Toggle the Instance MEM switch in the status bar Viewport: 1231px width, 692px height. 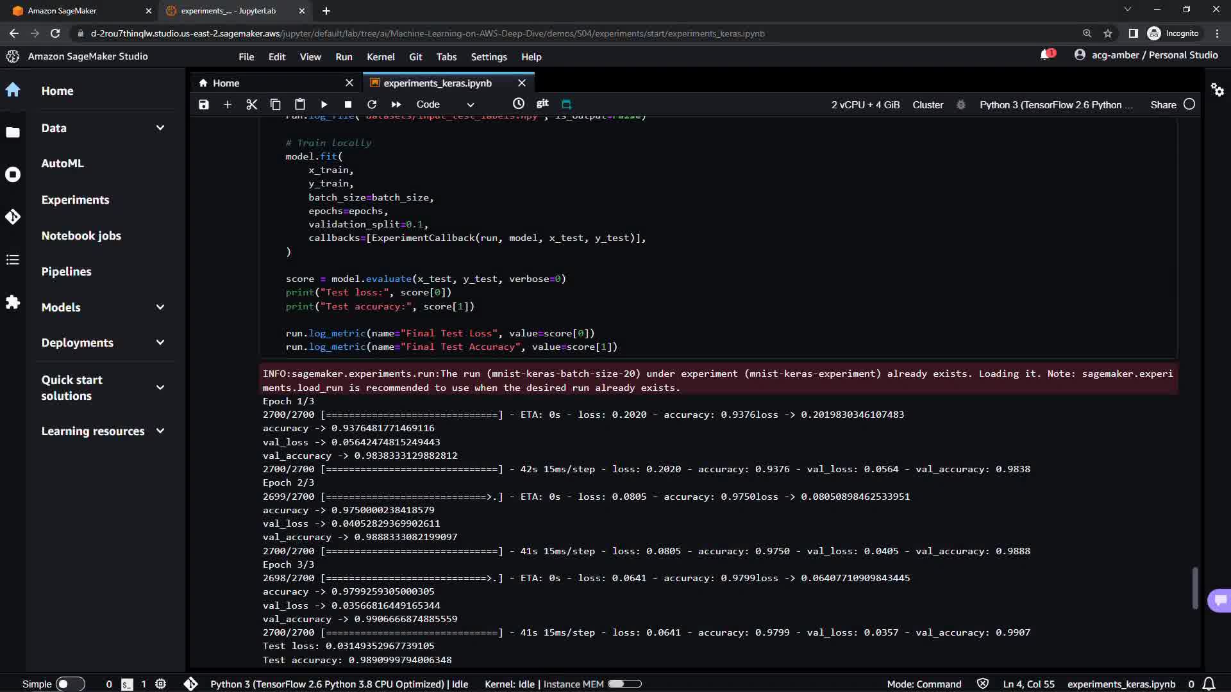tap(624, 684)
